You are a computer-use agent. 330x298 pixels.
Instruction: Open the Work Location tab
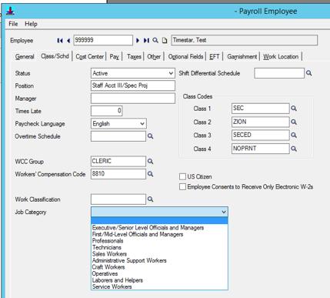point(281,56)
